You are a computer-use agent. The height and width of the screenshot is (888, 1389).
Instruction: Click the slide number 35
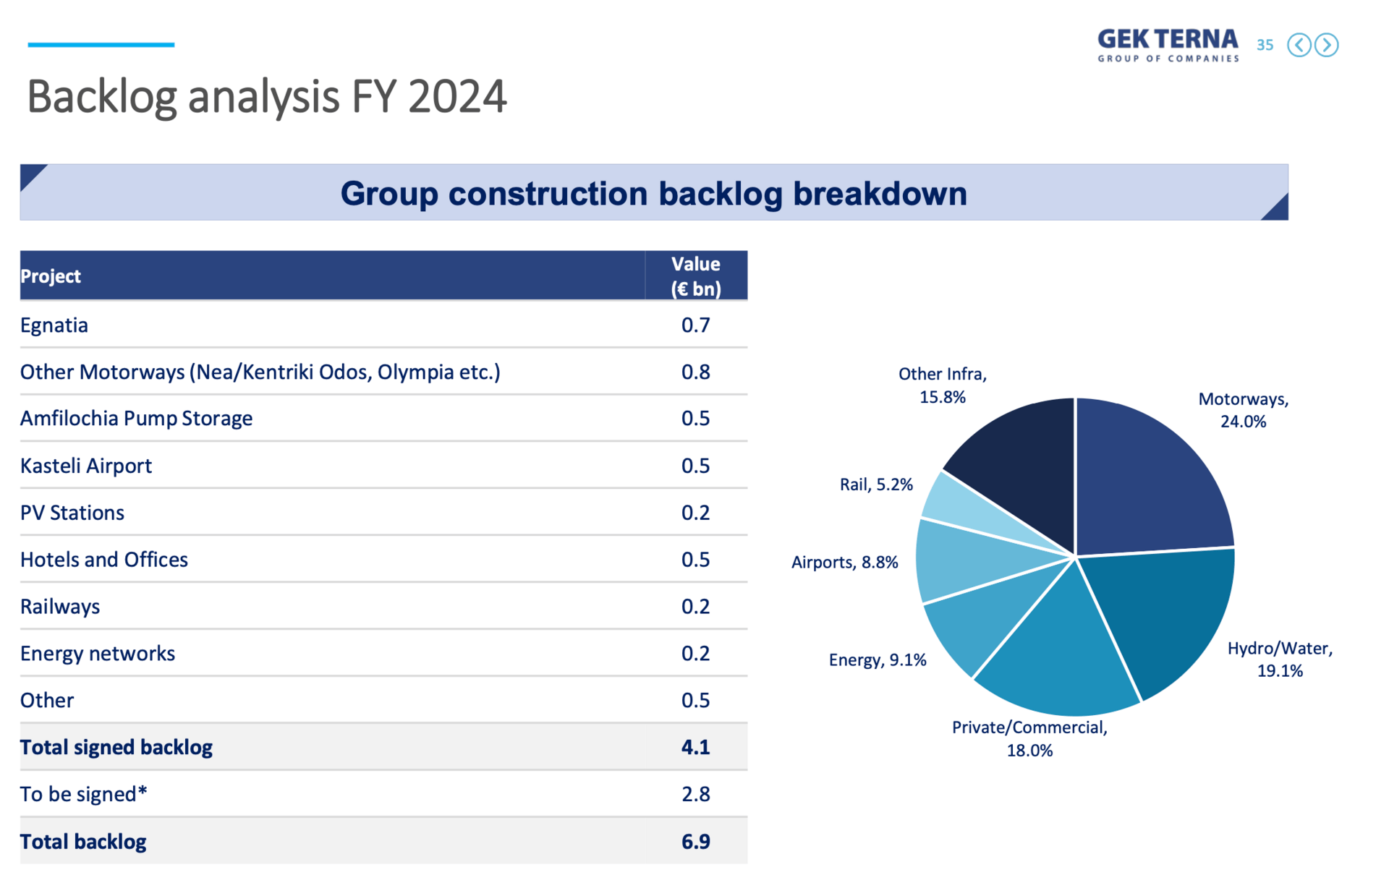click(1265, 45)
